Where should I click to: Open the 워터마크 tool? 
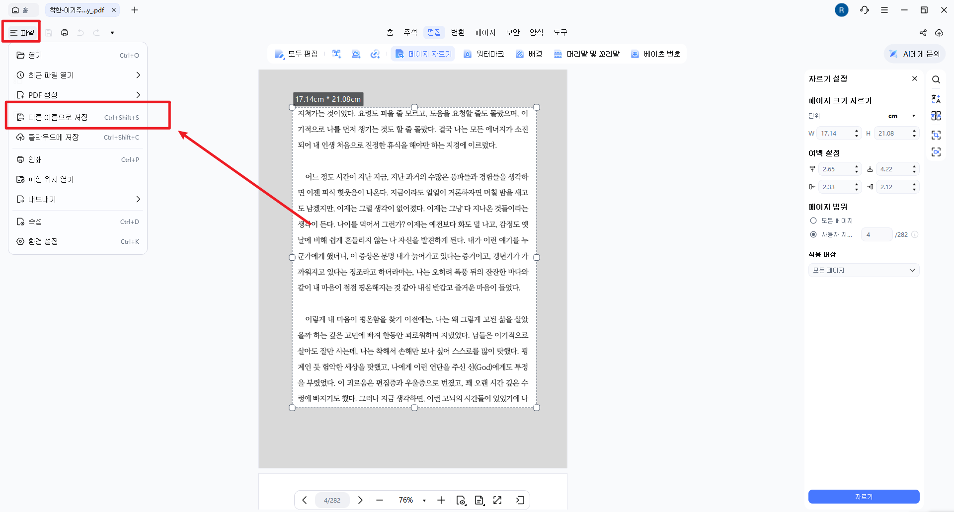tap(483, 54)
